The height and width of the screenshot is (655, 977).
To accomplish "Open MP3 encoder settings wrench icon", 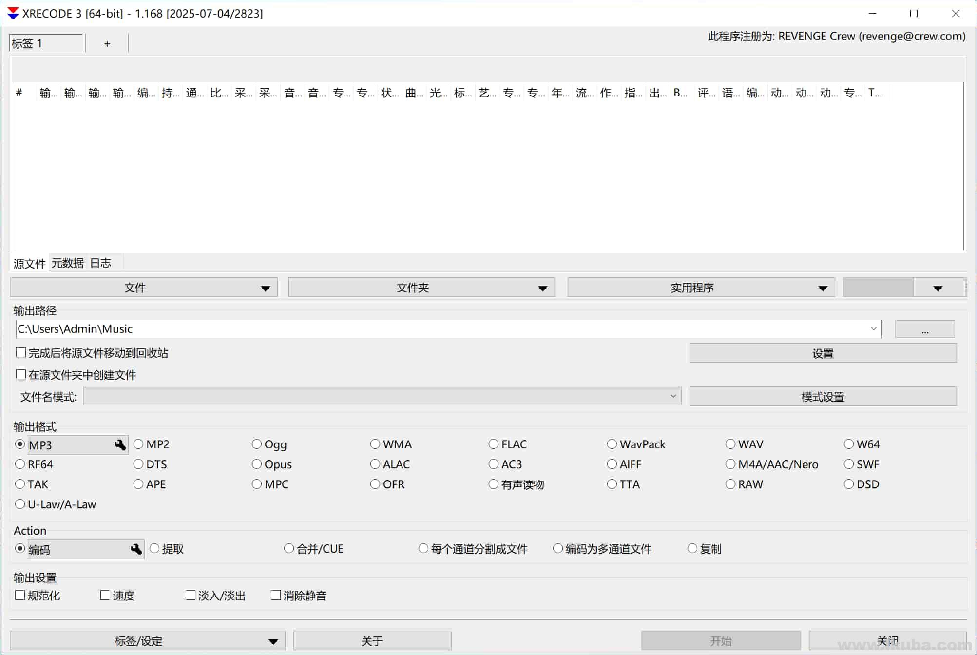I will [x=120, y=444].
